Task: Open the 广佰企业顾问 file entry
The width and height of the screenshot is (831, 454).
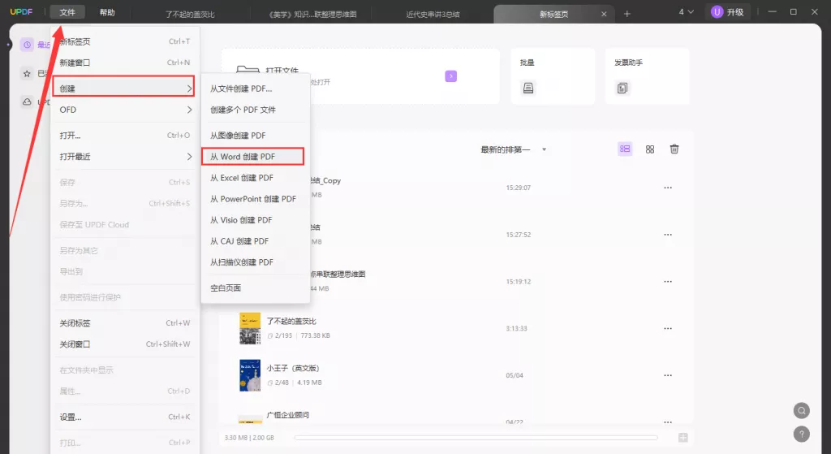Action: (x=288, y=415)
